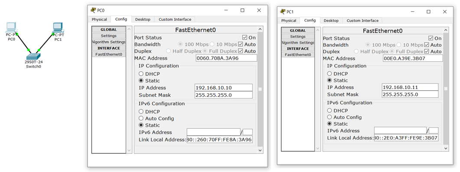Viewport: 460px width, 172px height.
Task: Click PC1 config panel scroll up arrow
Action: pyautogui.click(x=446, y=30)
